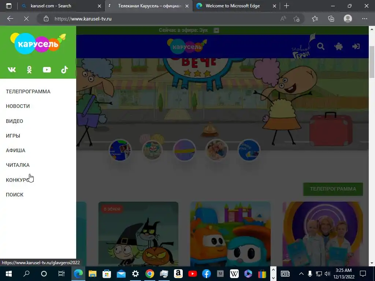Open the TikTok icon in sidebar

64,70
